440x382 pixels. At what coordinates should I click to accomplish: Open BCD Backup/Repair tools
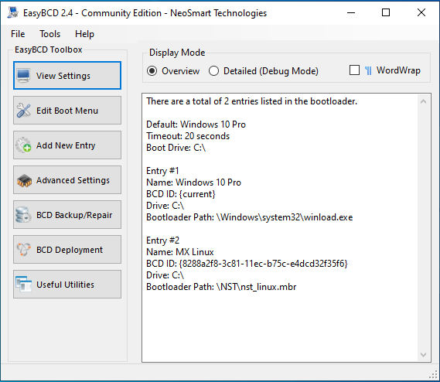coord(67,215)
